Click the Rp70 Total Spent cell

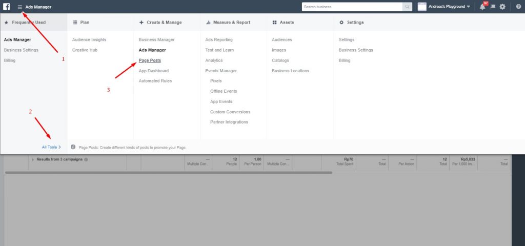click(x=338, y=161)
